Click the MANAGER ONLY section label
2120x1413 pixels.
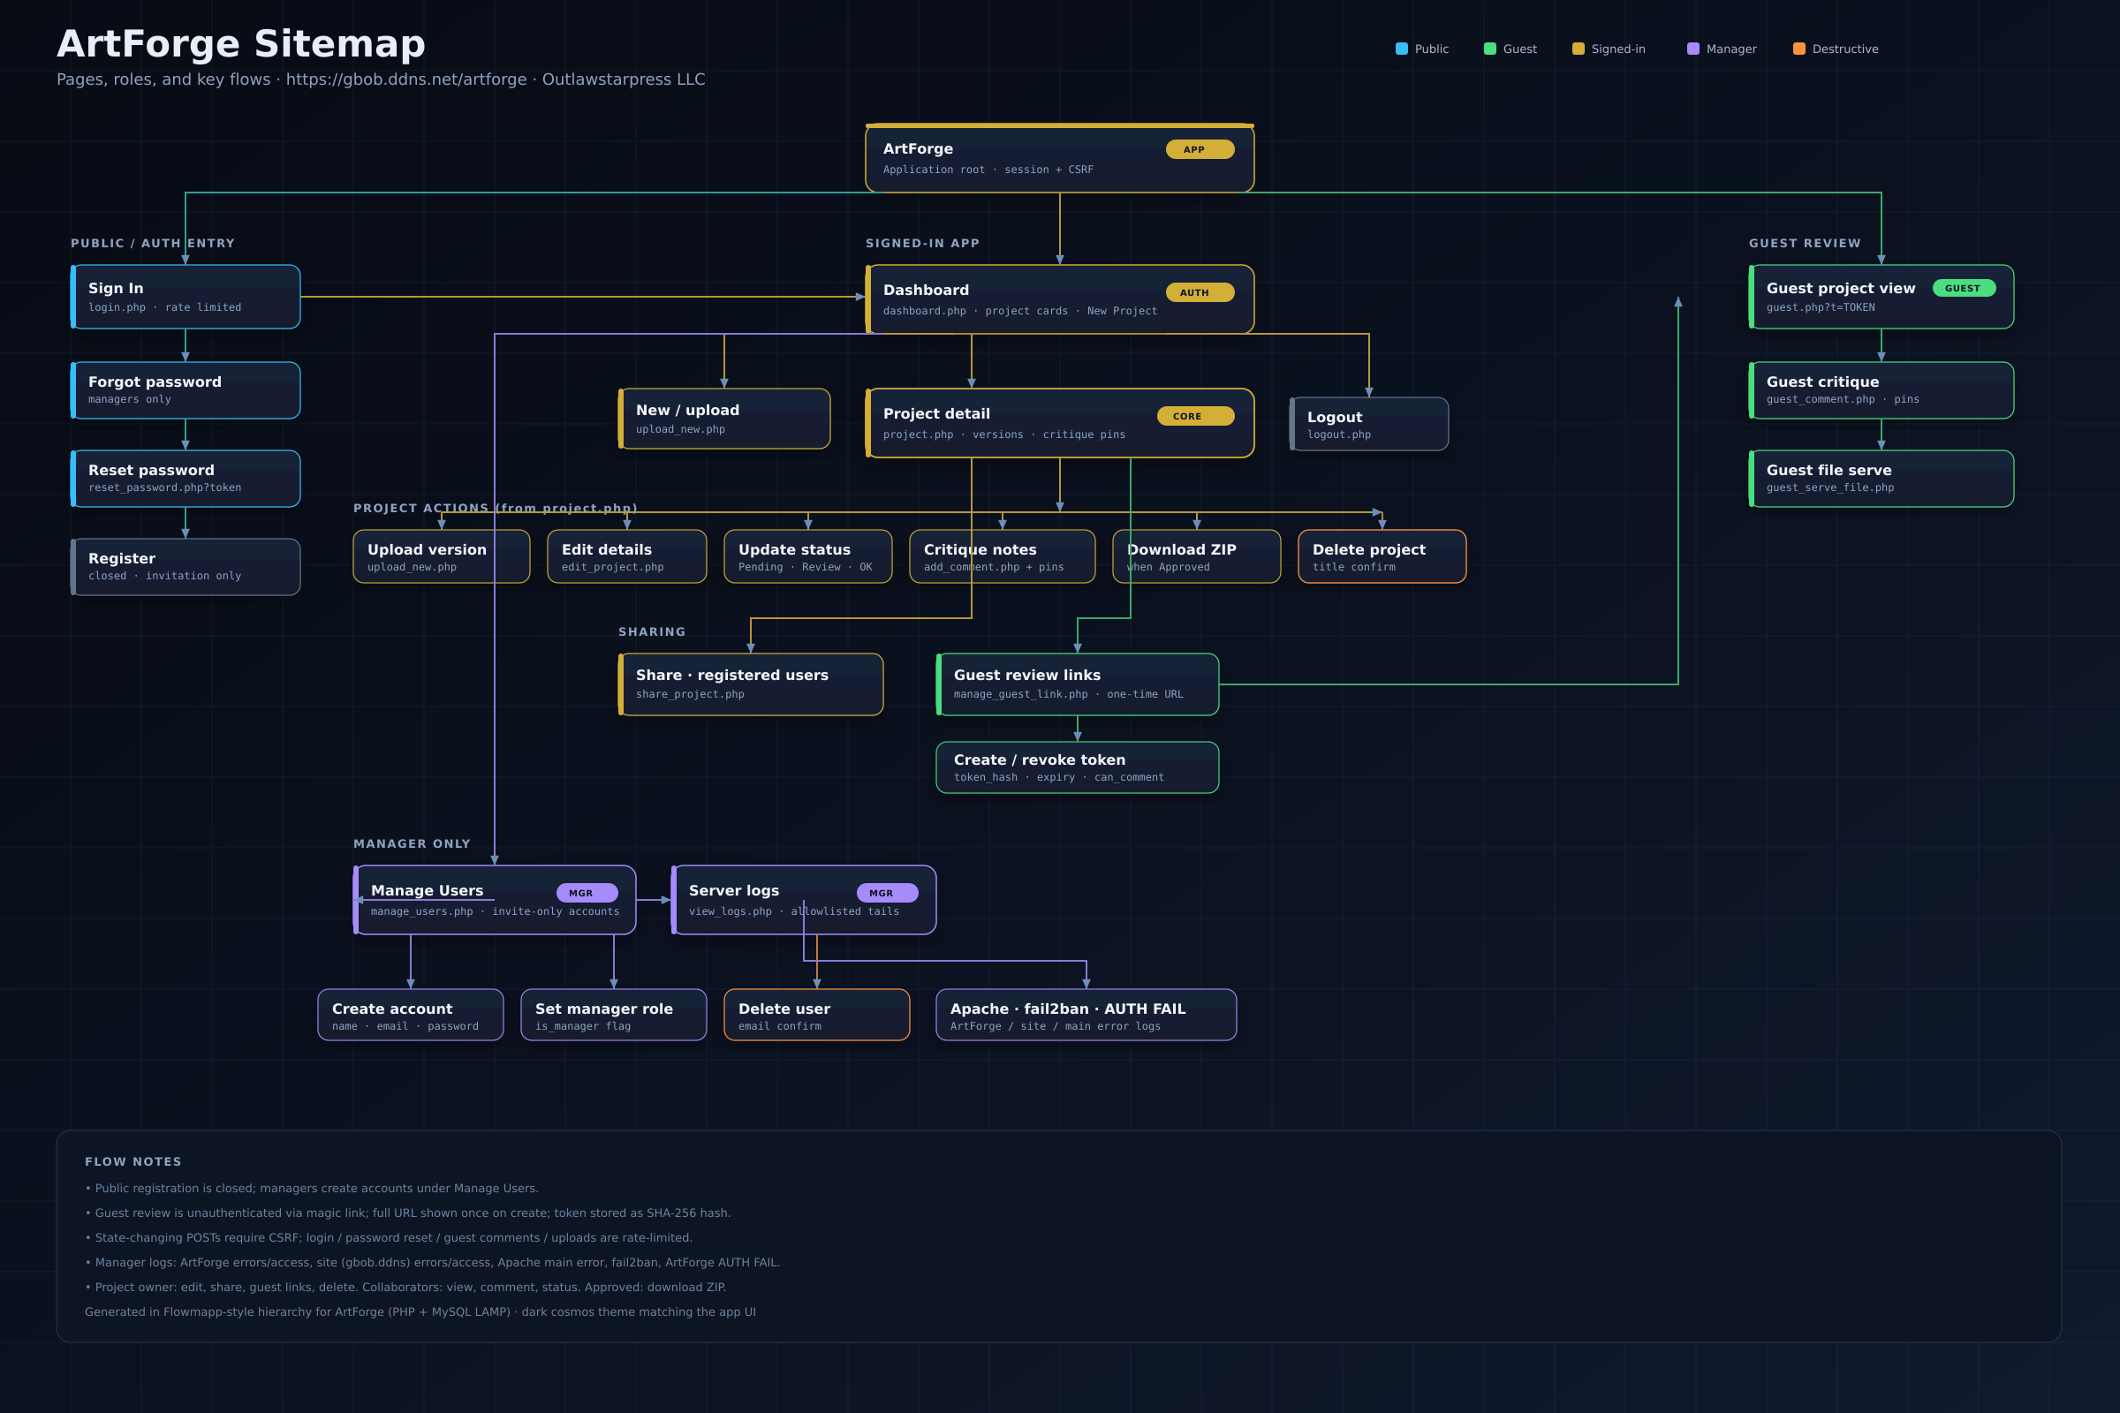(412, 843)
